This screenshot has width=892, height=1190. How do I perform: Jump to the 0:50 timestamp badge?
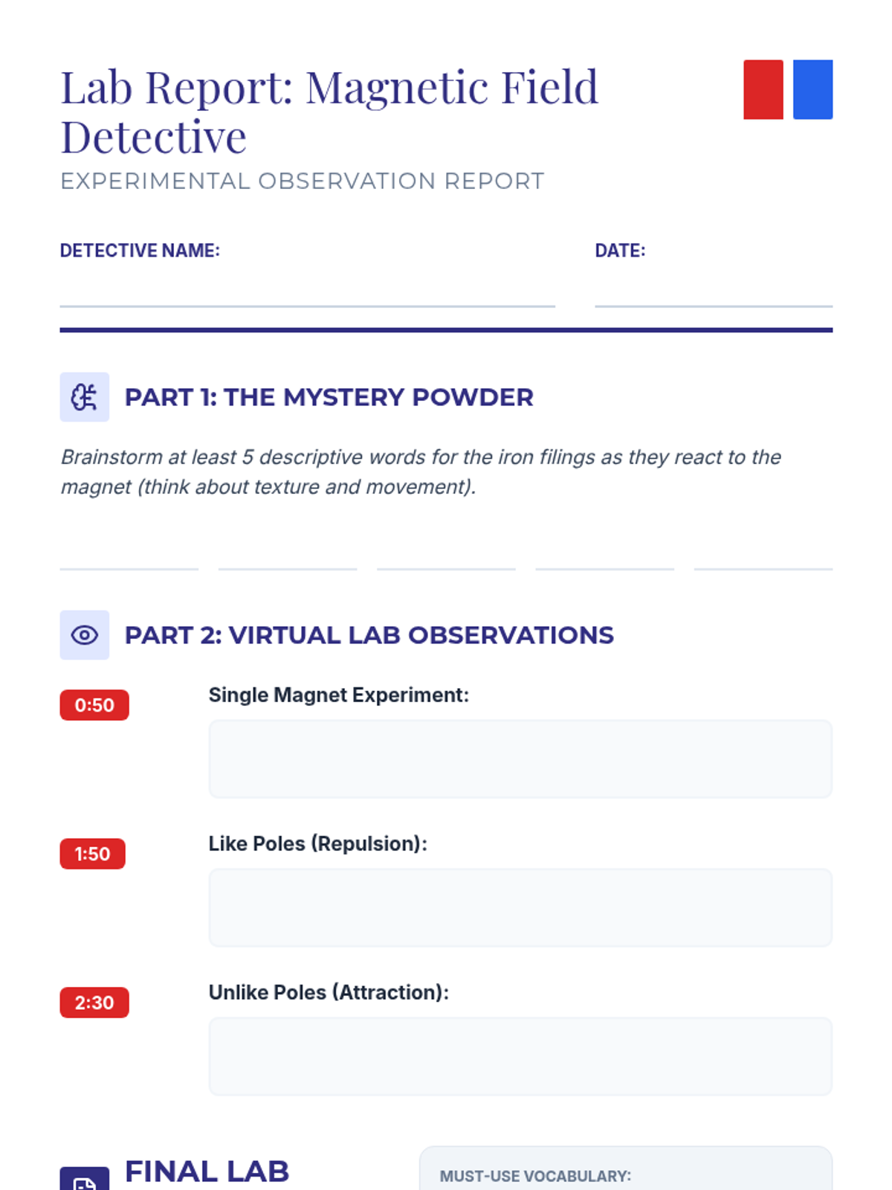pos(94,705)
